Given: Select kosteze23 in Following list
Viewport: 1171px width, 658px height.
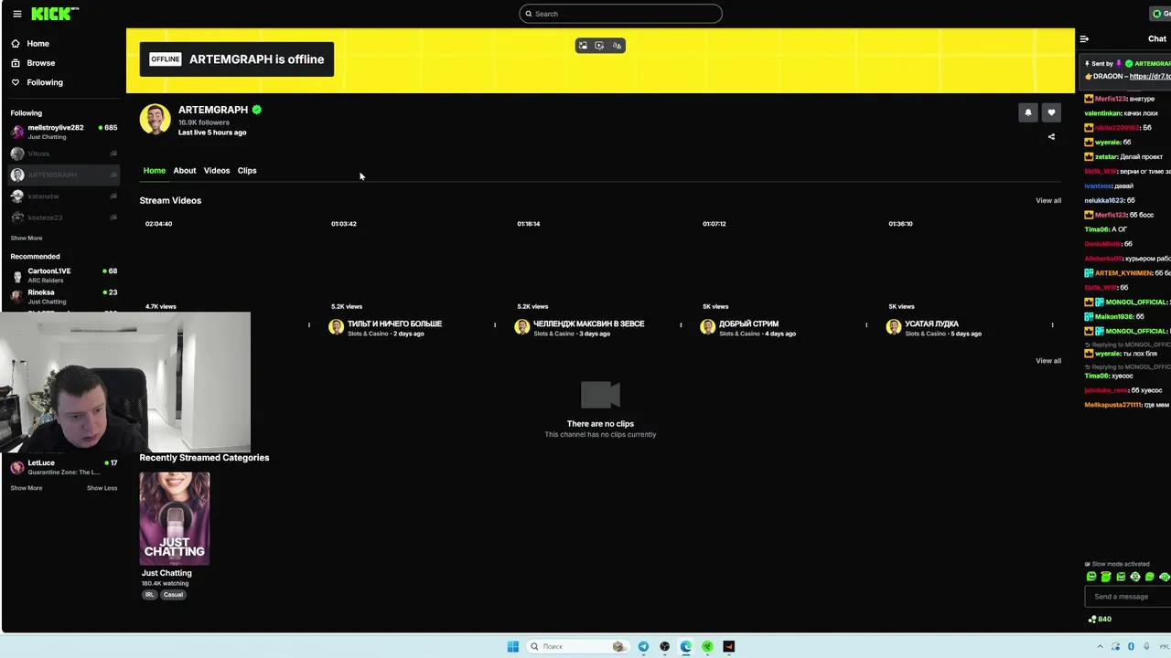Looking at the screenshot, I should (63, 218).
